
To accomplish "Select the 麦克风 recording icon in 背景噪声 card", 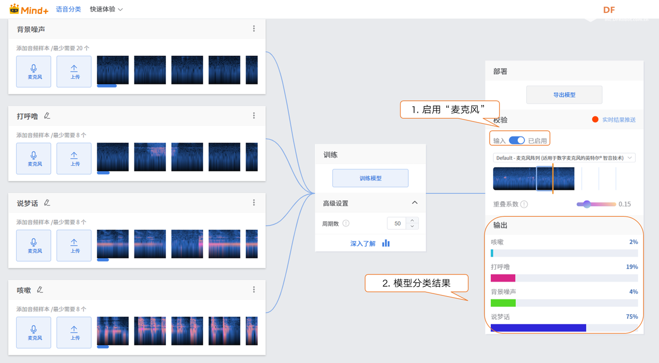I will [x=33, y=71].
